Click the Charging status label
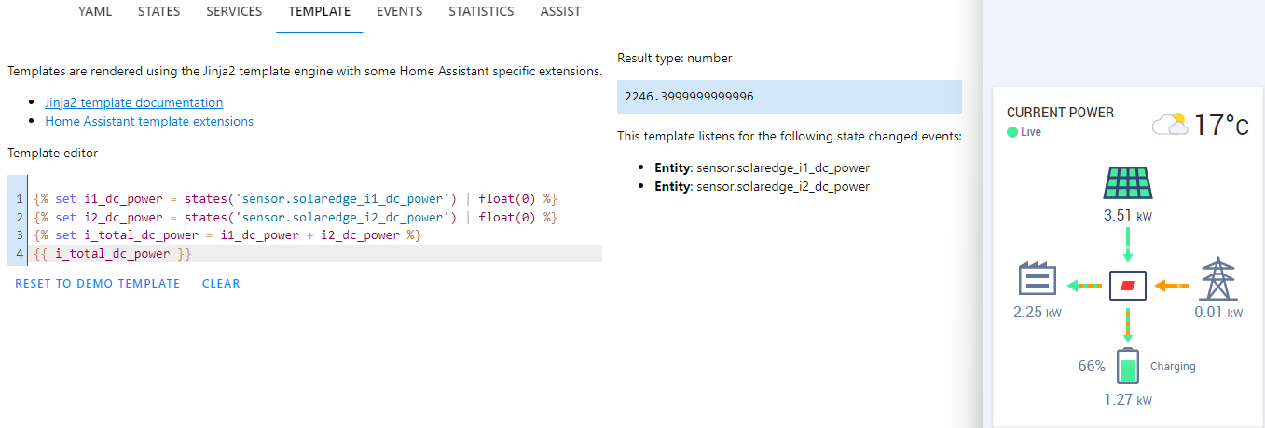 1173,367
